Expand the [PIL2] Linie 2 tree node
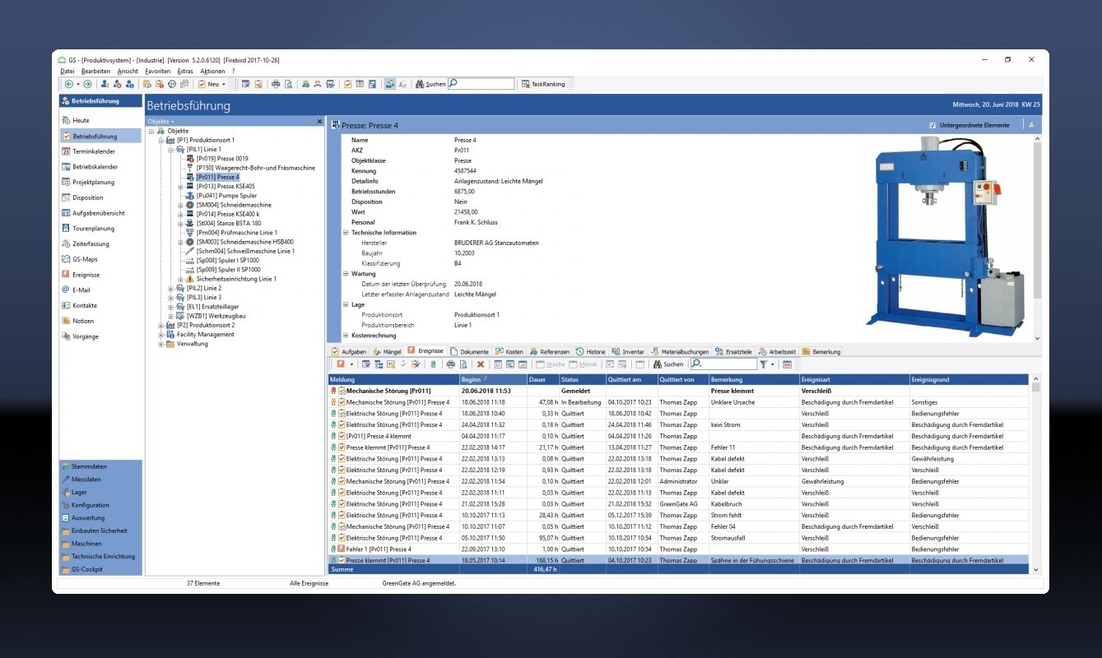 (x=170, y=288)
